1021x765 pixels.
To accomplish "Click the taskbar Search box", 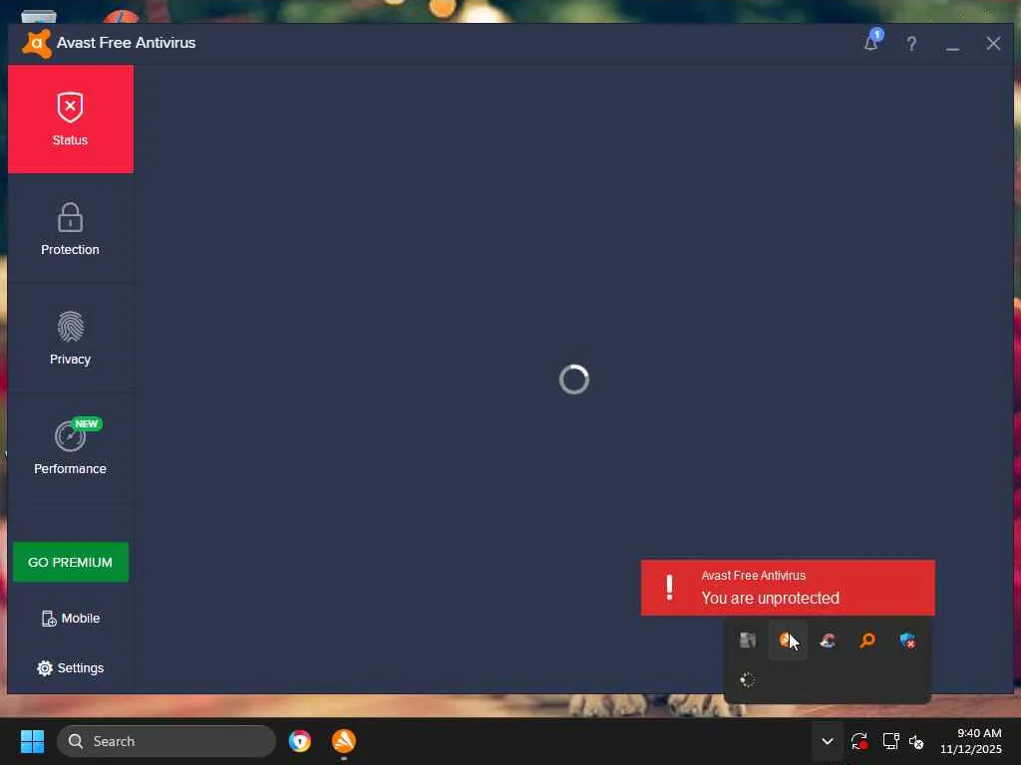I will click(x=167, y=741).
